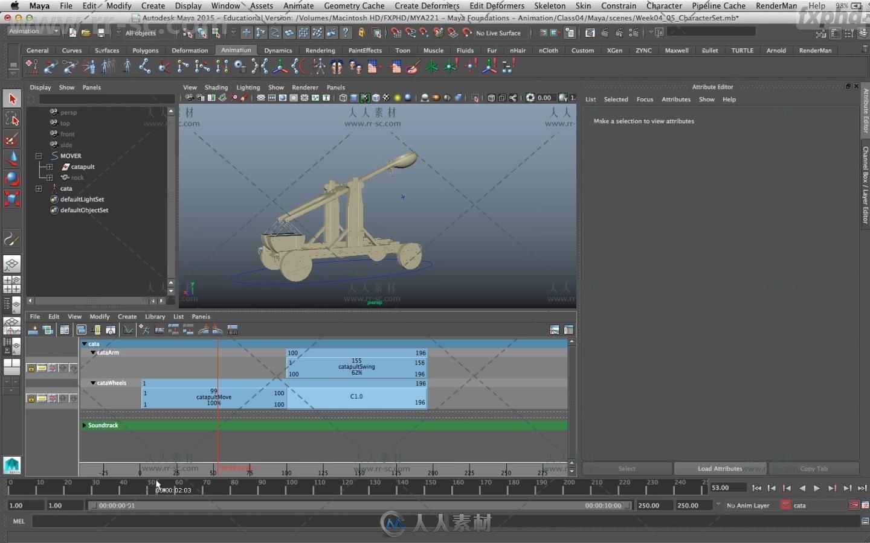870x543 pixels.
Task: Click the question mark snap help icon
Action: 346,33
